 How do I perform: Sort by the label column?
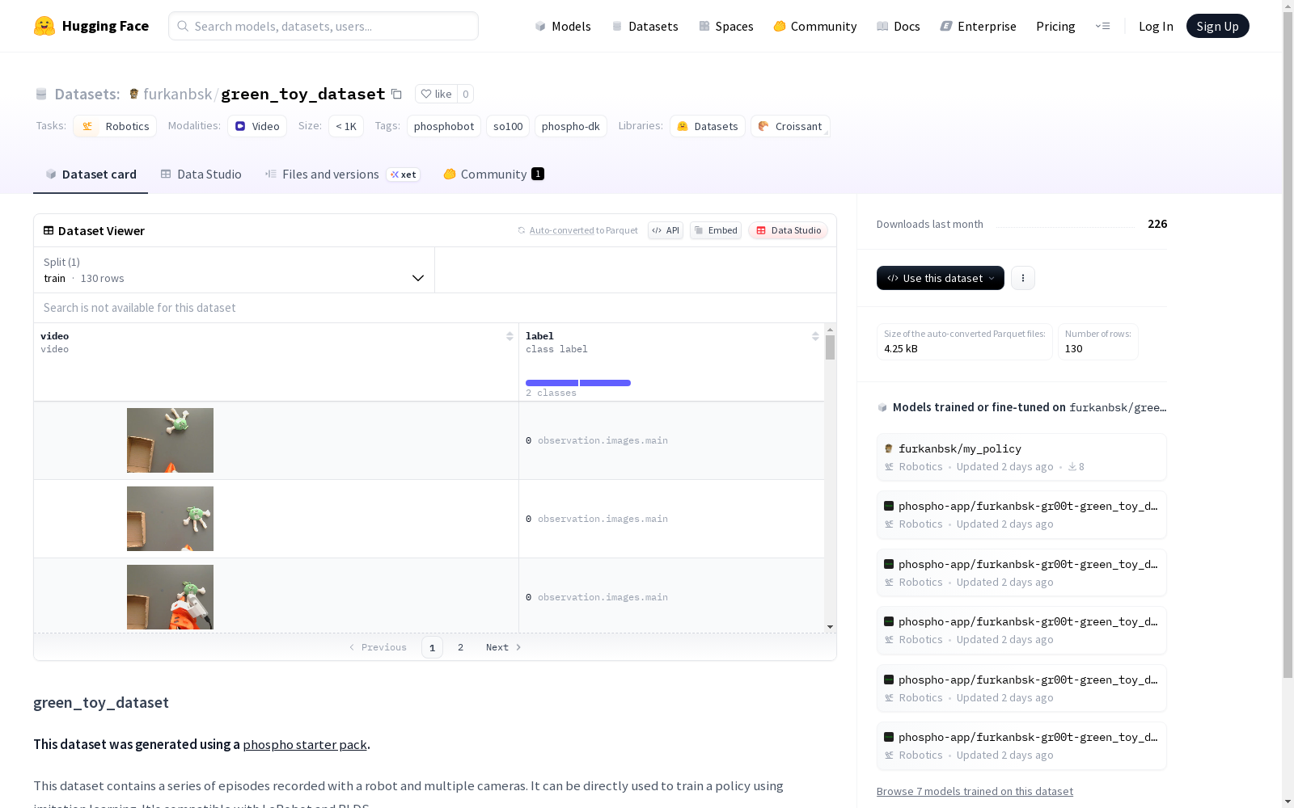coord(815,336)
